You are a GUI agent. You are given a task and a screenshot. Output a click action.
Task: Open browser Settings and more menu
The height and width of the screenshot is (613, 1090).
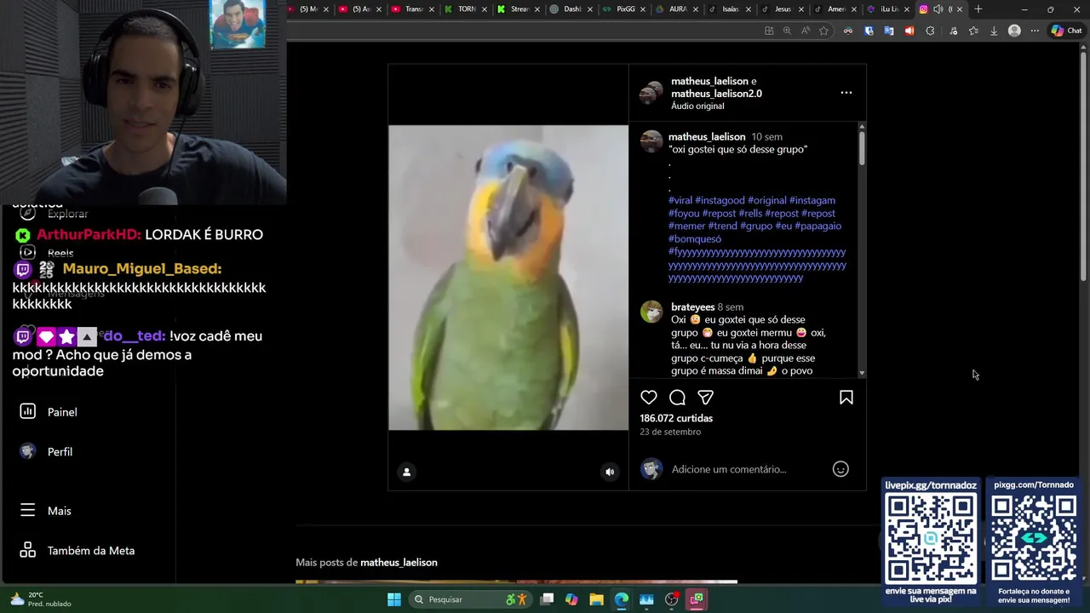coord(1035,31)
